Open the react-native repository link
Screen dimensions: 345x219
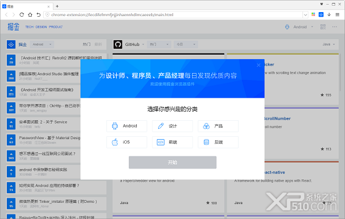(275, 172)
